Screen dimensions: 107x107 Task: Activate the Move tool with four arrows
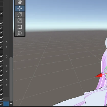20,8
